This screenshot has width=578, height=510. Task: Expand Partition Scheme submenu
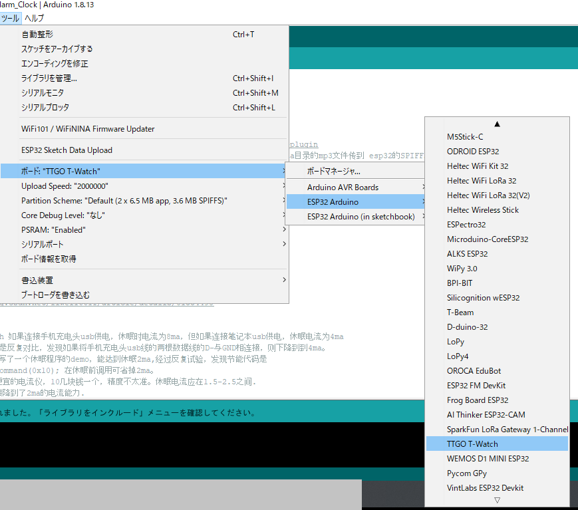pyautogui.click(x=144, y=201)
